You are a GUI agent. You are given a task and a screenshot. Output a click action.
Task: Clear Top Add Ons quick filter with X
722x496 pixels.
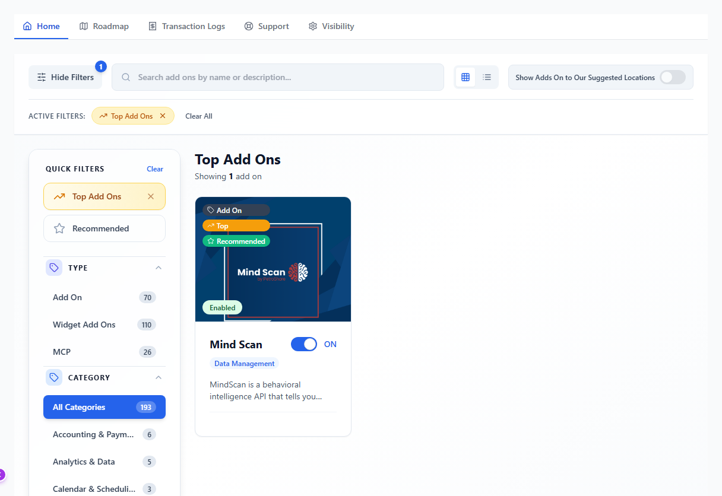click(x=151, y=196)
